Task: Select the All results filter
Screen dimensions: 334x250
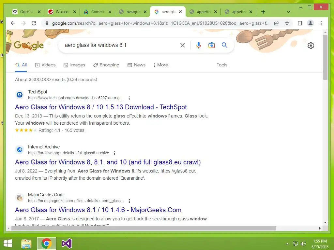Action: (x=21, y=65)
